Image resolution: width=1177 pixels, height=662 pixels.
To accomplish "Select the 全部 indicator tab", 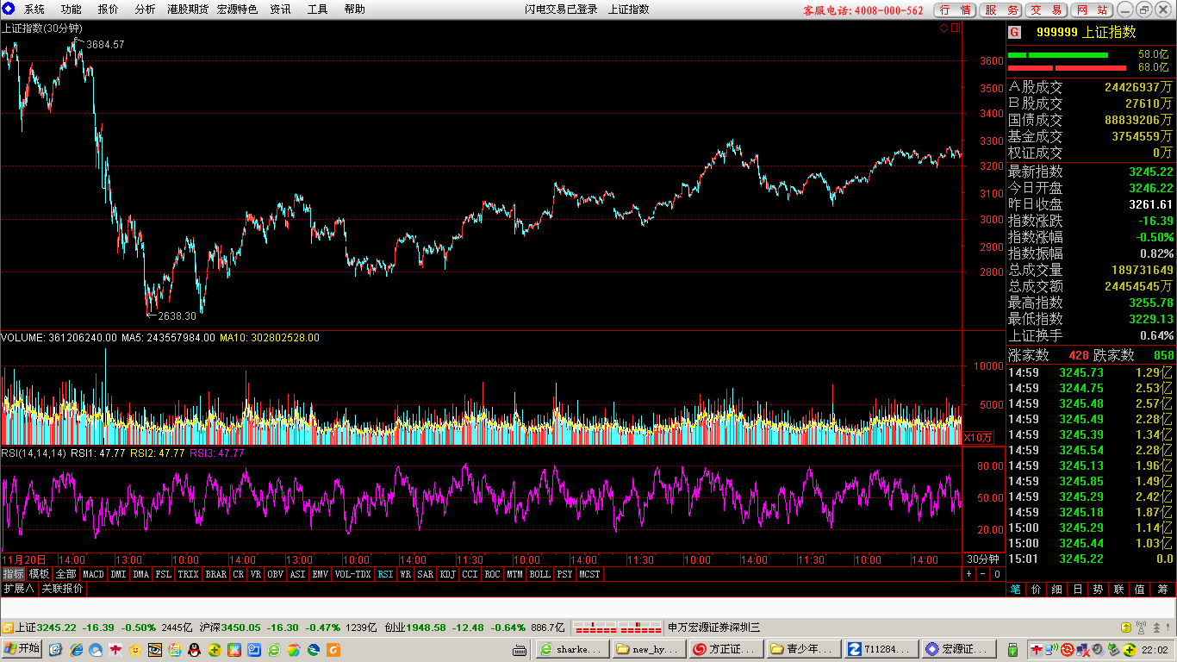I will coord(65,573).
